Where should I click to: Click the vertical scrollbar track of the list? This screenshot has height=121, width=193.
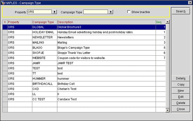point(167,66)
